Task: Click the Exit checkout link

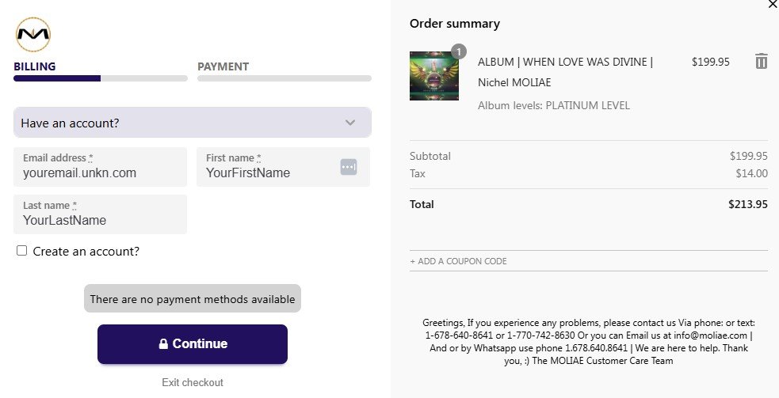Action: pos(193,383)
